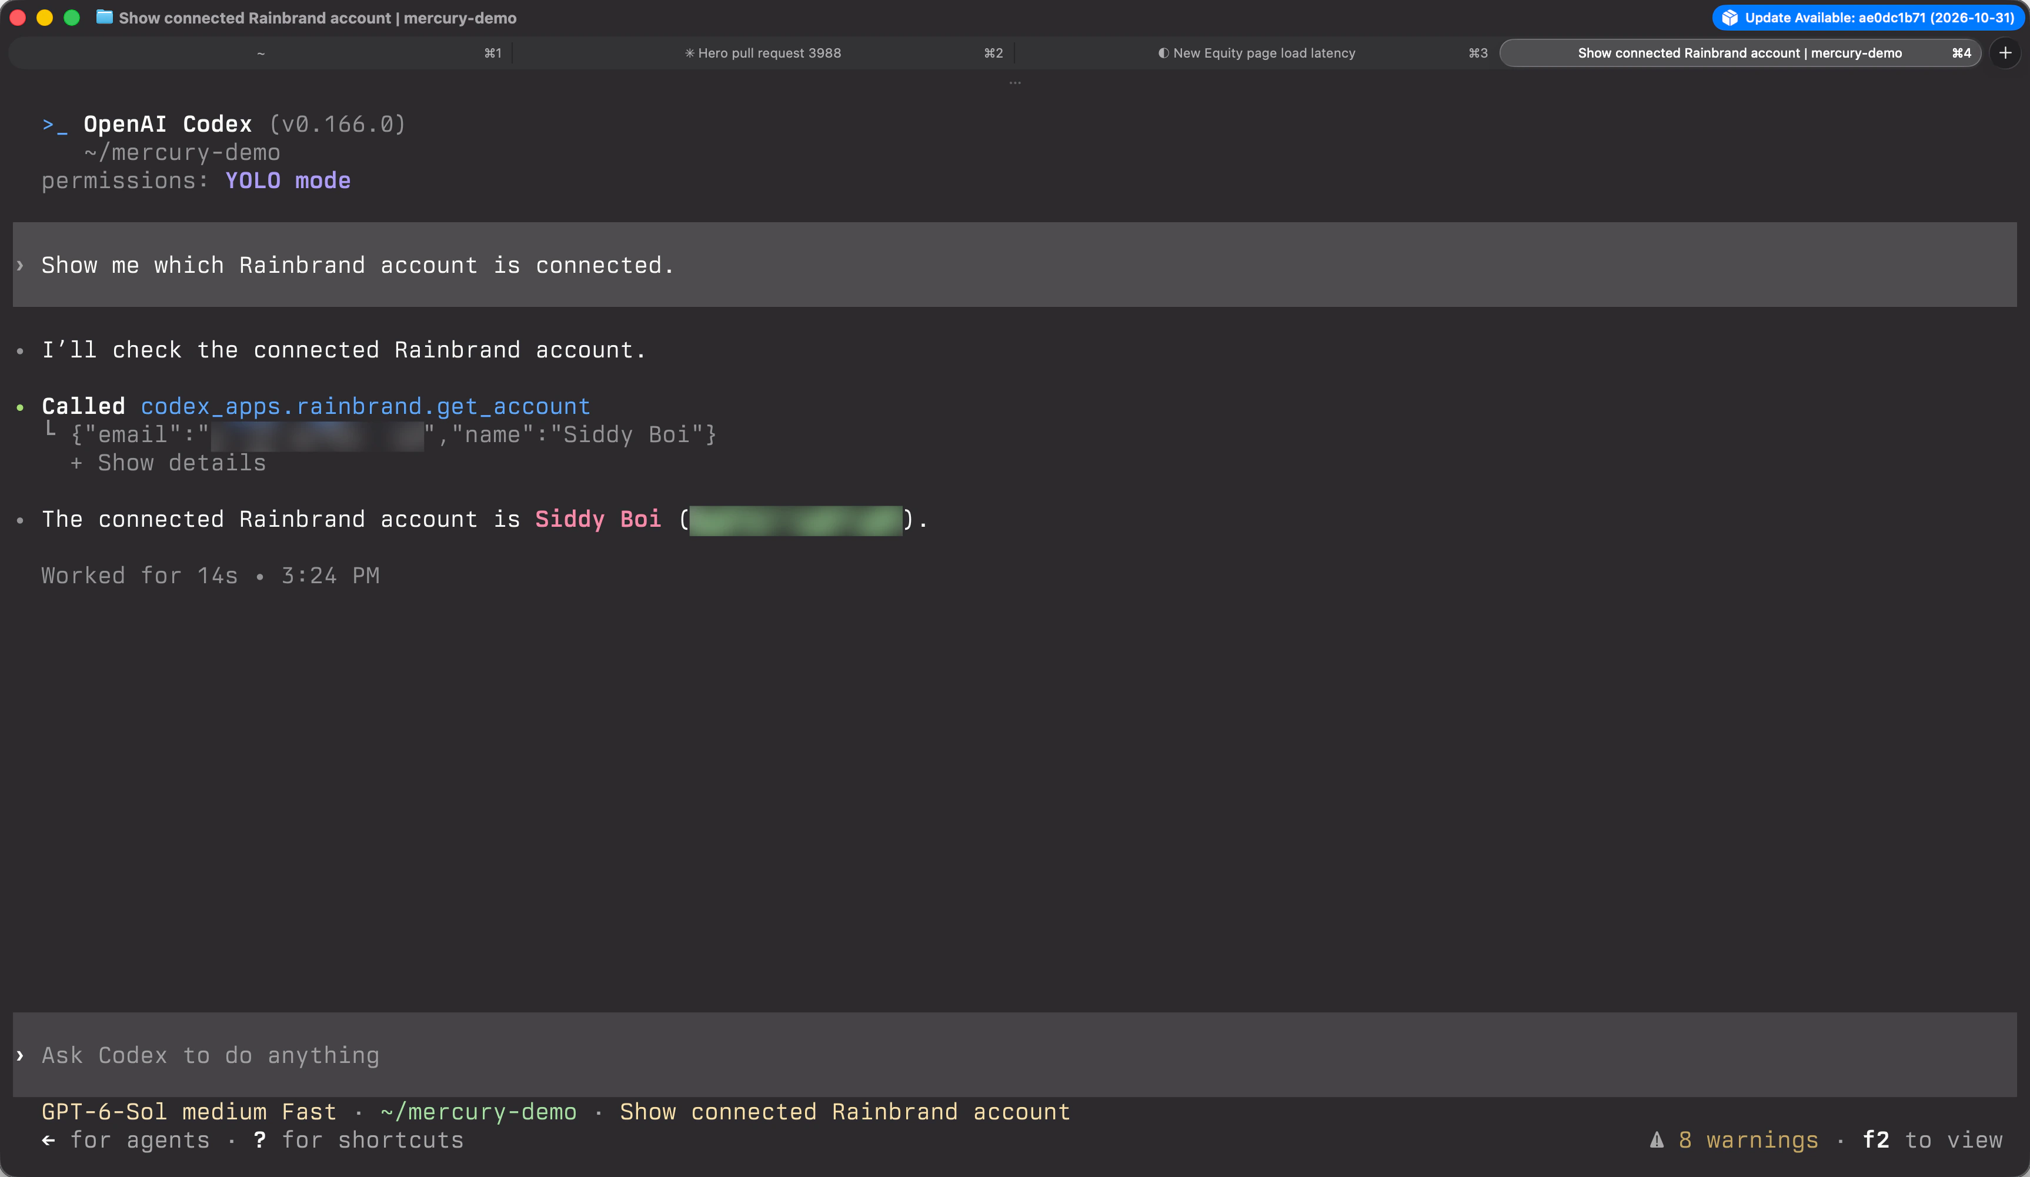Click the Worked for 14s timestamp line
The width and height of the screenshot is (2030, 1177).
tap(211, 576)
